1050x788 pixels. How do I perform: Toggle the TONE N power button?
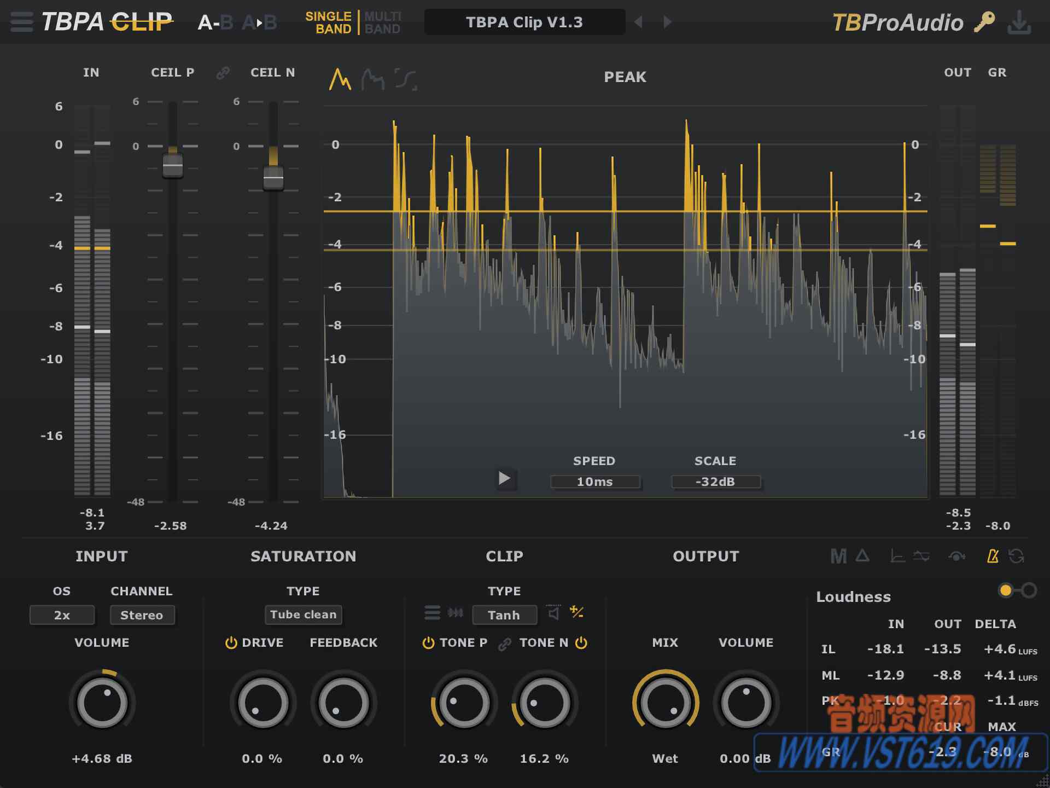point(581,642)
